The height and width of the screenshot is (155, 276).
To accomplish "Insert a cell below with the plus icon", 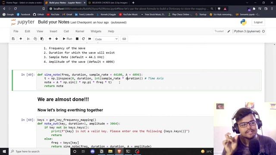I will coord(21,39).
